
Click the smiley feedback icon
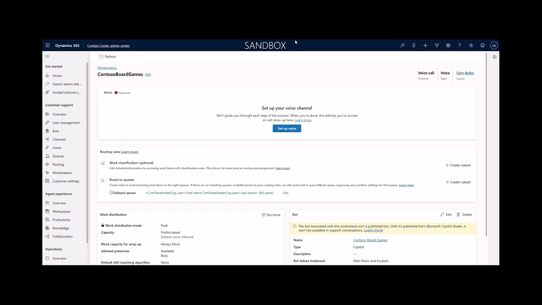click(482, 45)
